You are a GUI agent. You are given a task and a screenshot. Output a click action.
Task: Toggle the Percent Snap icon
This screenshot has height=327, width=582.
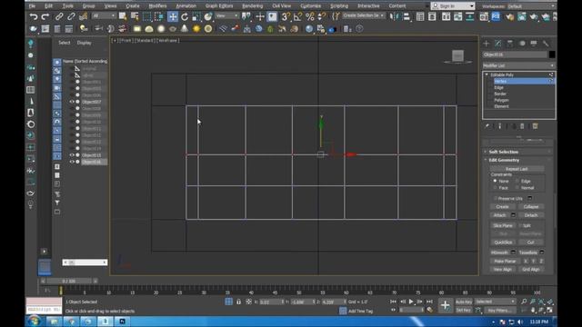[x=310, y=16]
